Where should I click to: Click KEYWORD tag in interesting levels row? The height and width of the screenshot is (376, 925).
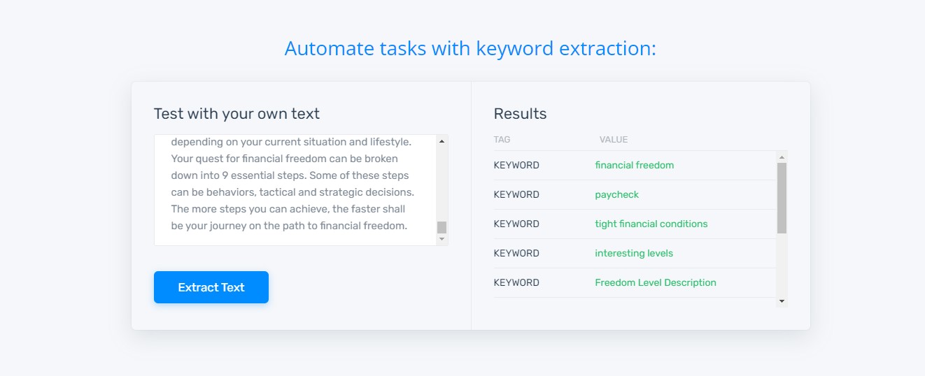(x=516, y=254)
